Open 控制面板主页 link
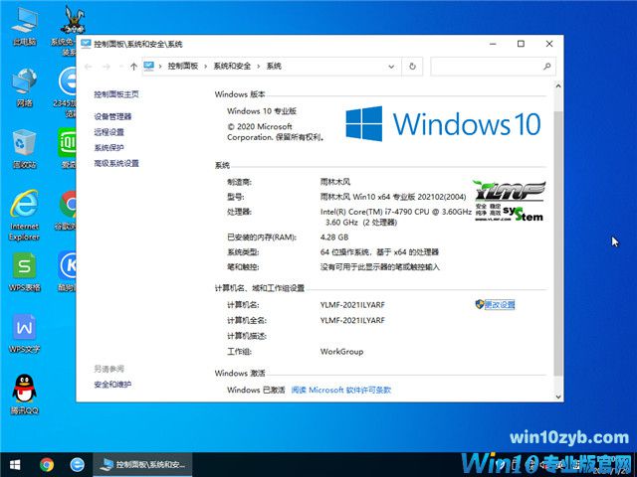 coord(116,94)
